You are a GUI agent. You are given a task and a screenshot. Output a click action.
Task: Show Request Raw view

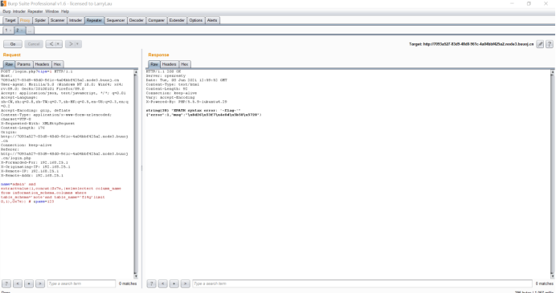click(x=9, y=64)
